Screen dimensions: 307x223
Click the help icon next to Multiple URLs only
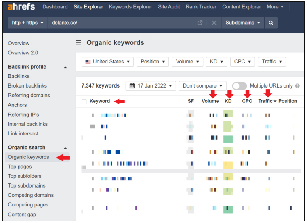(297, 86)
